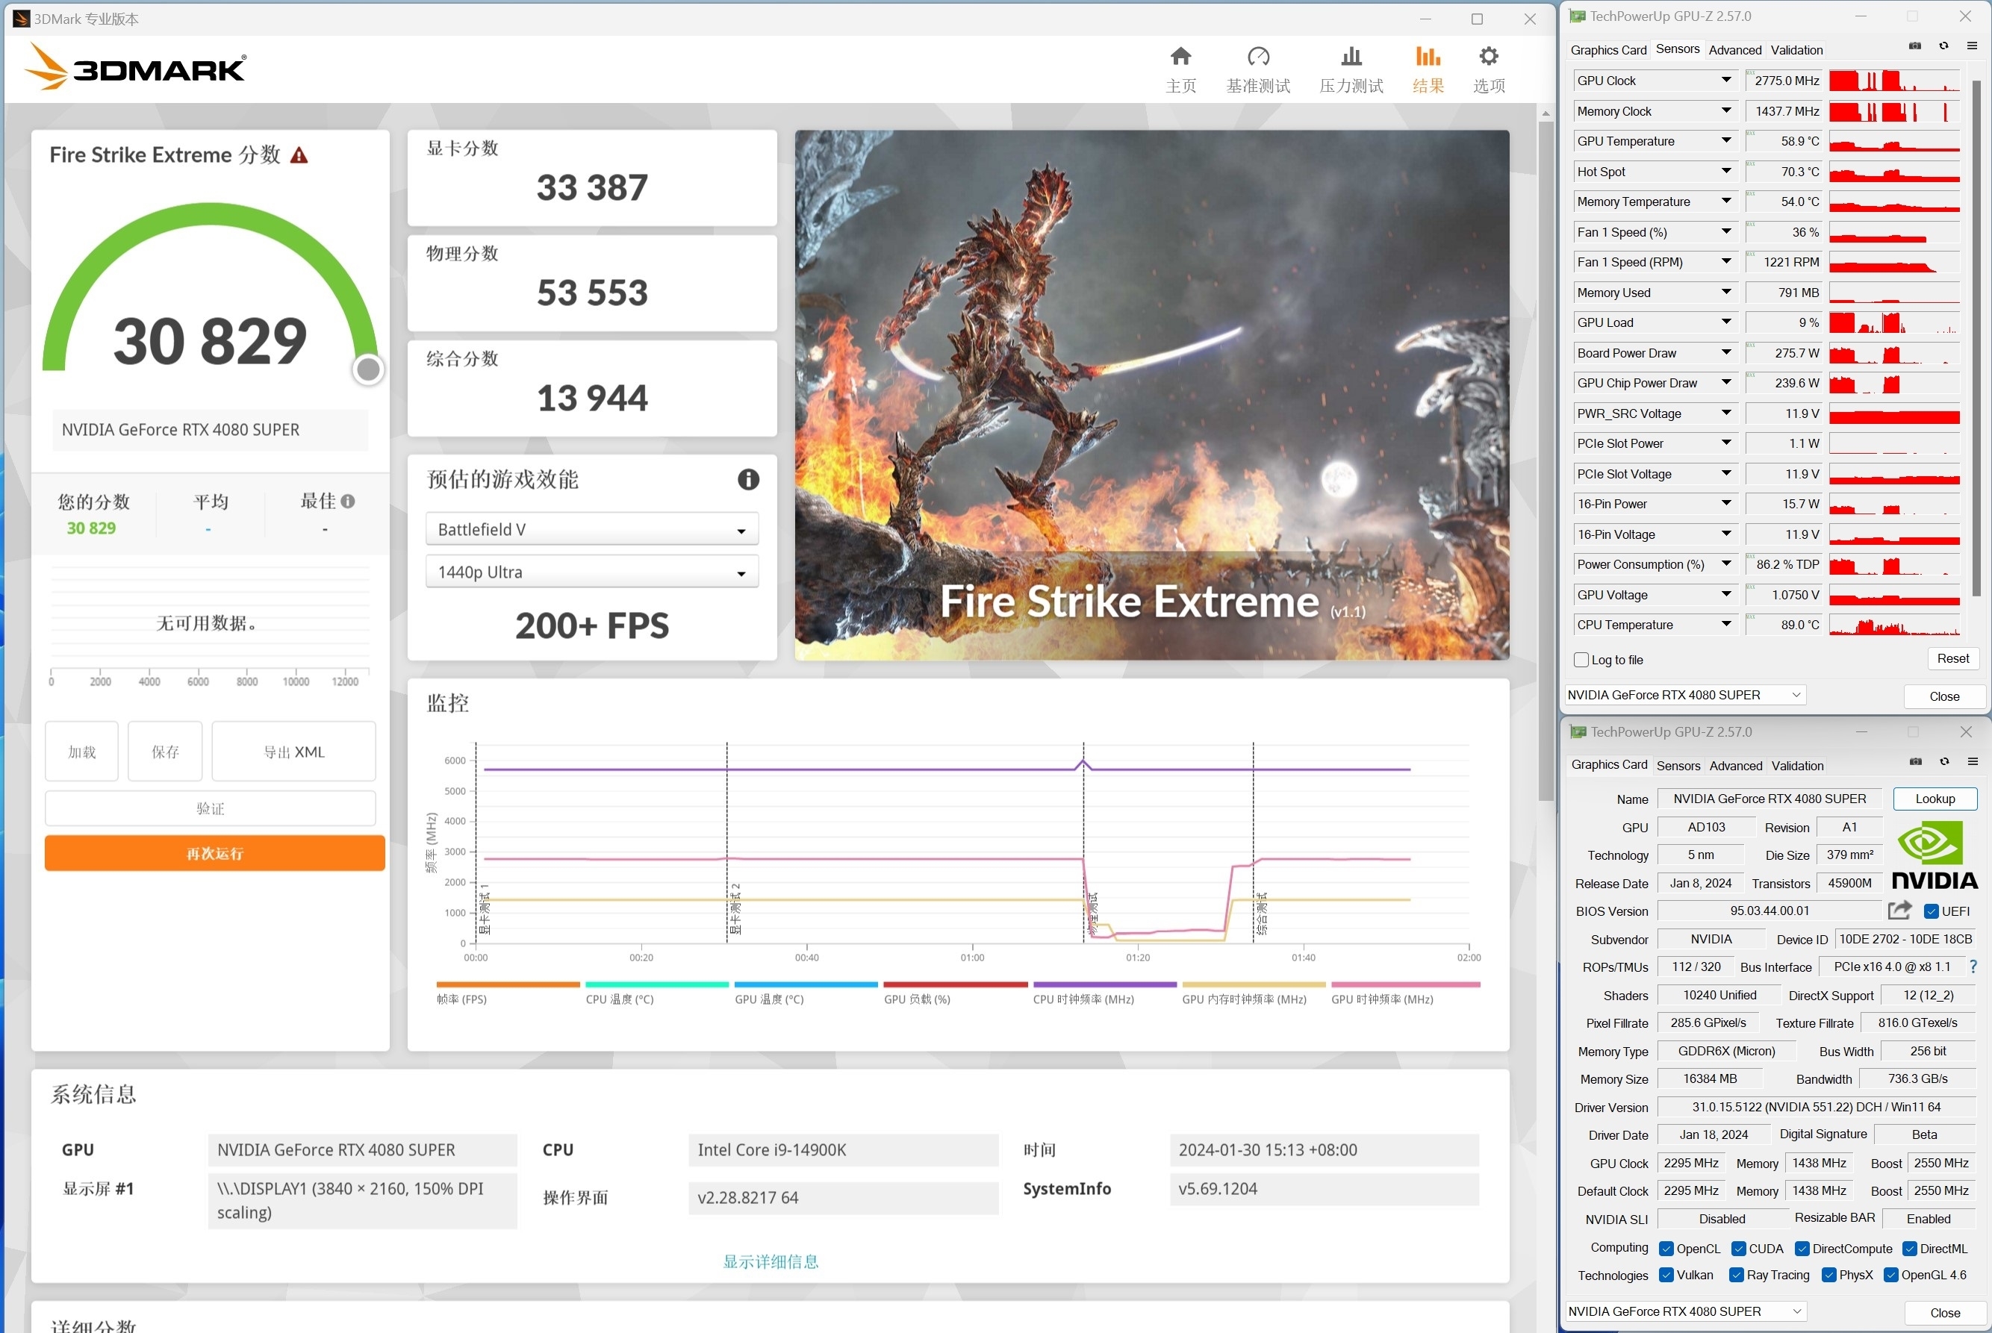Screen dimensions: 1992x1333
Task: Toggle the UEFI checkbox
Action: point(1931,911)
